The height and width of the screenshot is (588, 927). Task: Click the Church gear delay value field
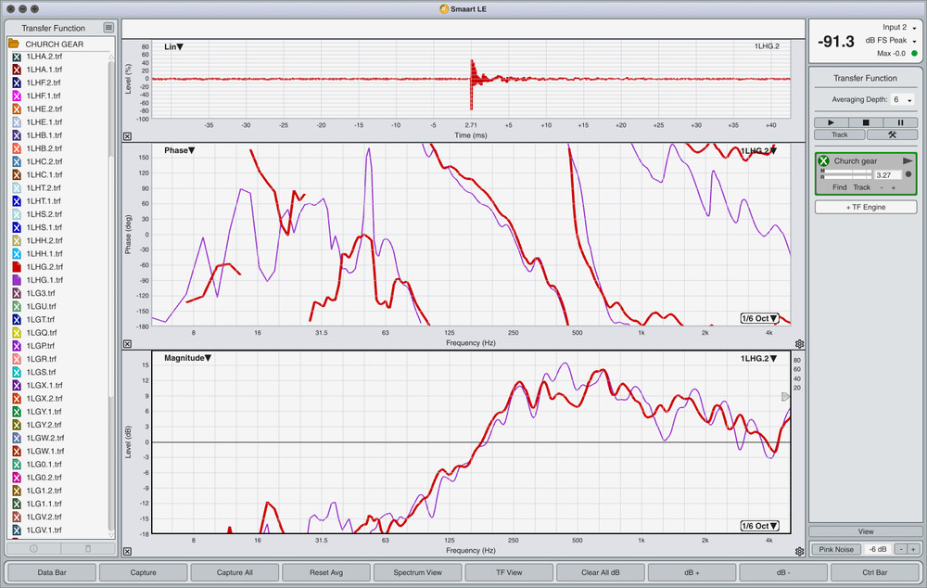(887, 174)
